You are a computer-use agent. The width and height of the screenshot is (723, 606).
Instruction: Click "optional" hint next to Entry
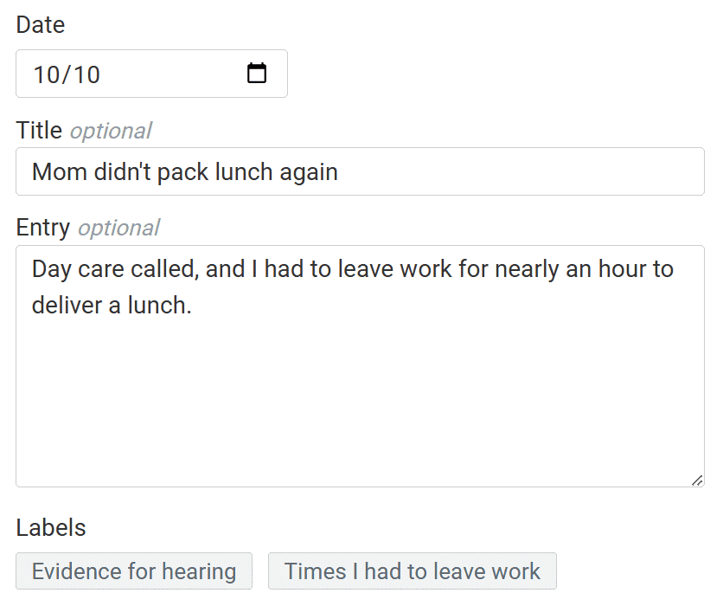point(118,228)
